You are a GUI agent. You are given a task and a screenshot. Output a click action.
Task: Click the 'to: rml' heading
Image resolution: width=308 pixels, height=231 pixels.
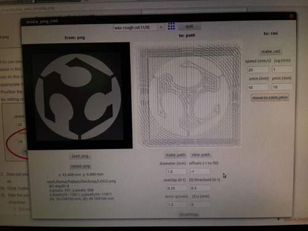click(x=270, y=33)
